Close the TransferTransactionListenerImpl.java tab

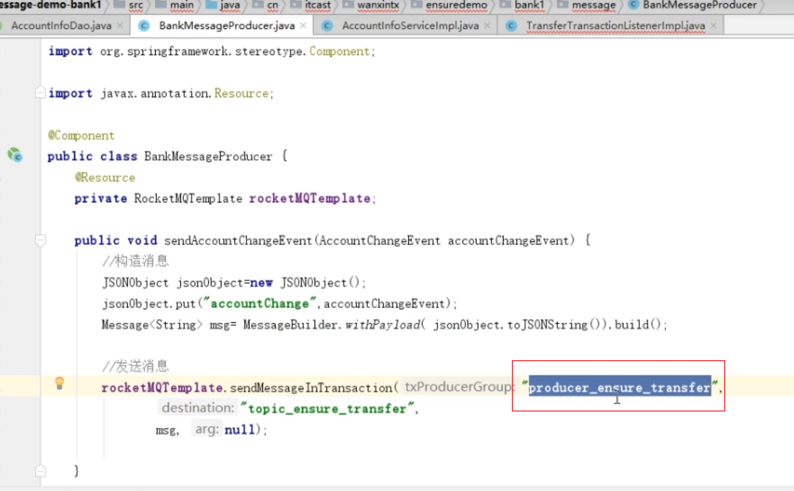[x=713, y=26]
